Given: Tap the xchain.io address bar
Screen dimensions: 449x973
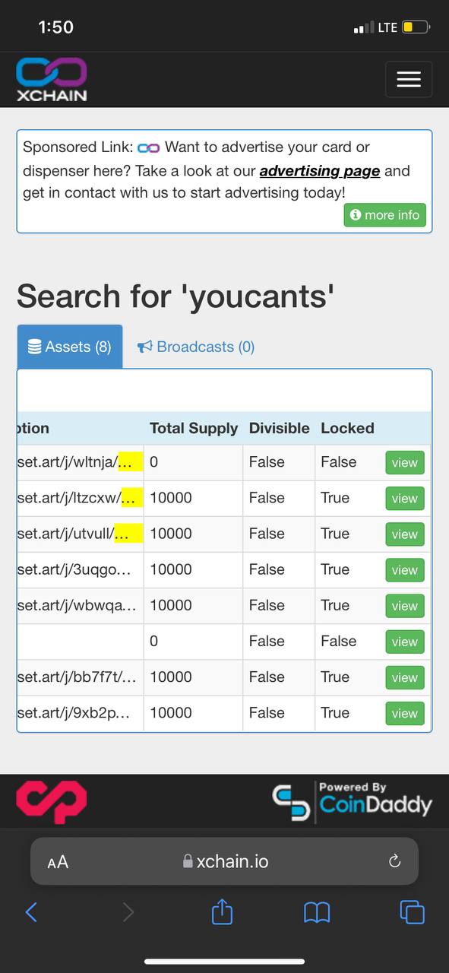Looking at the screenshot, I should tap(225, 861).
